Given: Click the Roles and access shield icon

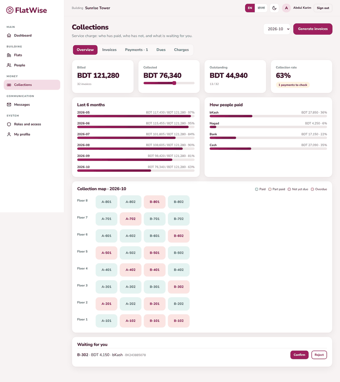Looking at the screenshot, I should coord(9,124).
